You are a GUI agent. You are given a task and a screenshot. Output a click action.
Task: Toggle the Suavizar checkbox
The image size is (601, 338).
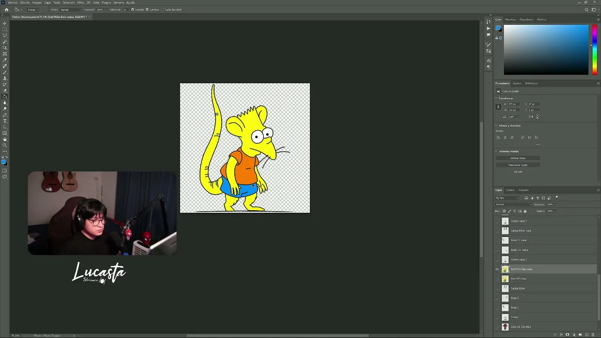pos(132,9)
